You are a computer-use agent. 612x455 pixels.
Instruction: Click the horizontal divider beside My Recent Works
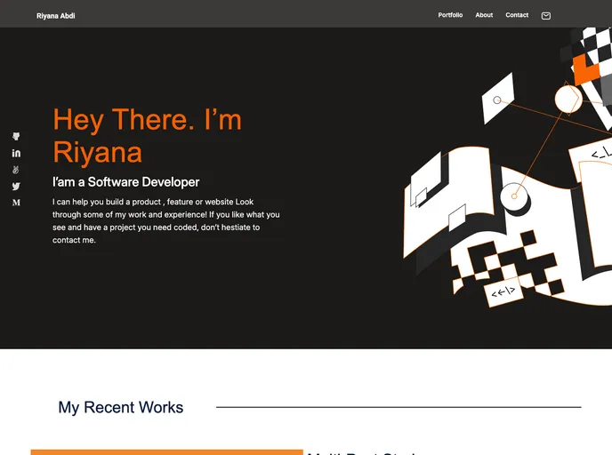click(x=398, y=407)
